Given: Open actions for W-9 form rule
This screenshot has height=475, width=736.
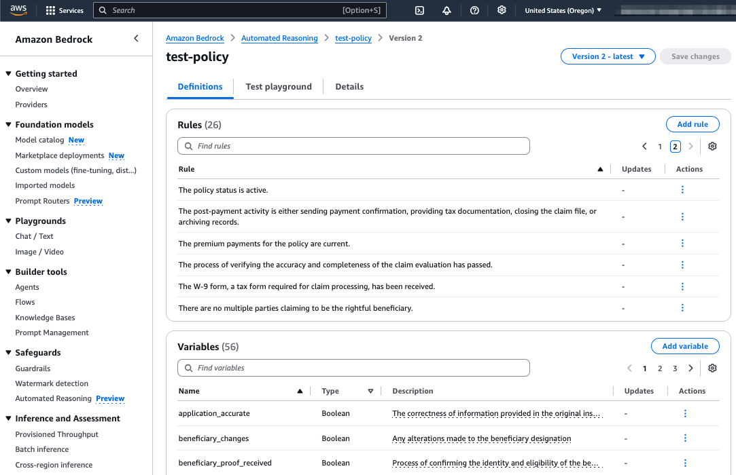Looking at the screenshot, I should 682,286.
